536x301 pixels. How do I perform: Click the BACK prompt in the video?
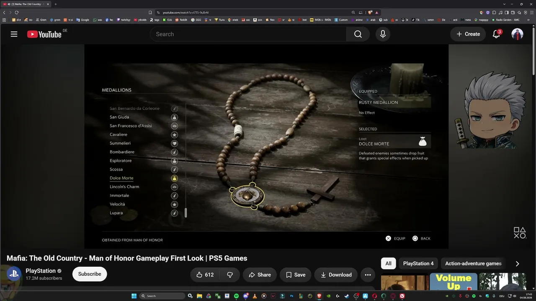[421, 238]
